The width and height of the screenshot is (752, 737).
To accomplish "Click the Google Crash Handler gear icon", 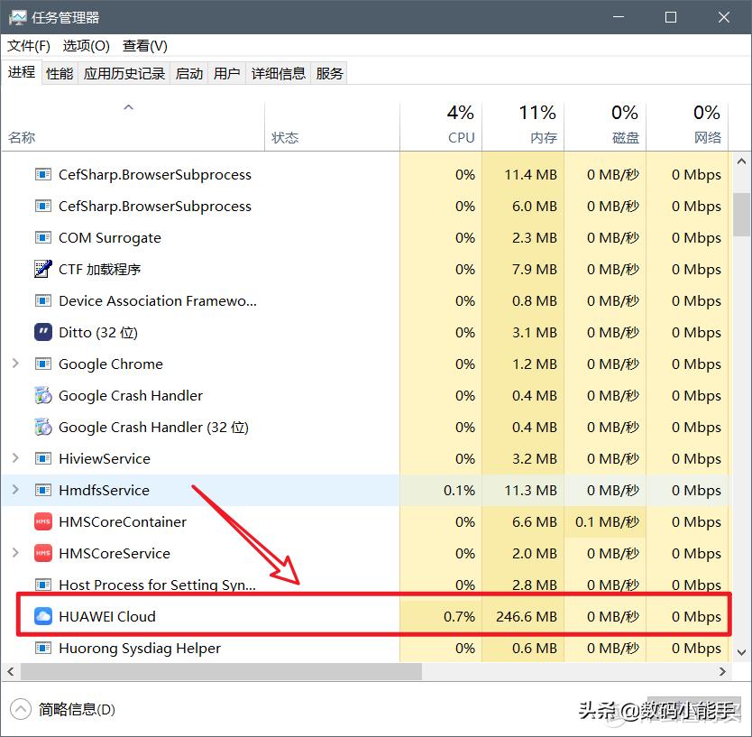I will pyautogui.click(x=42, y=395).
